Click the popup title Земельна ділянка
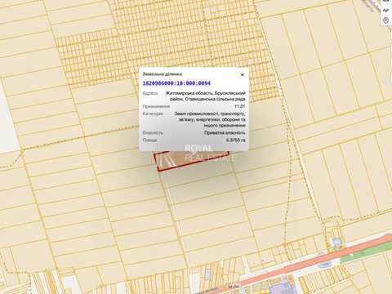The width and height of the screenshot is (392, 294). click(x=163, y=73)
